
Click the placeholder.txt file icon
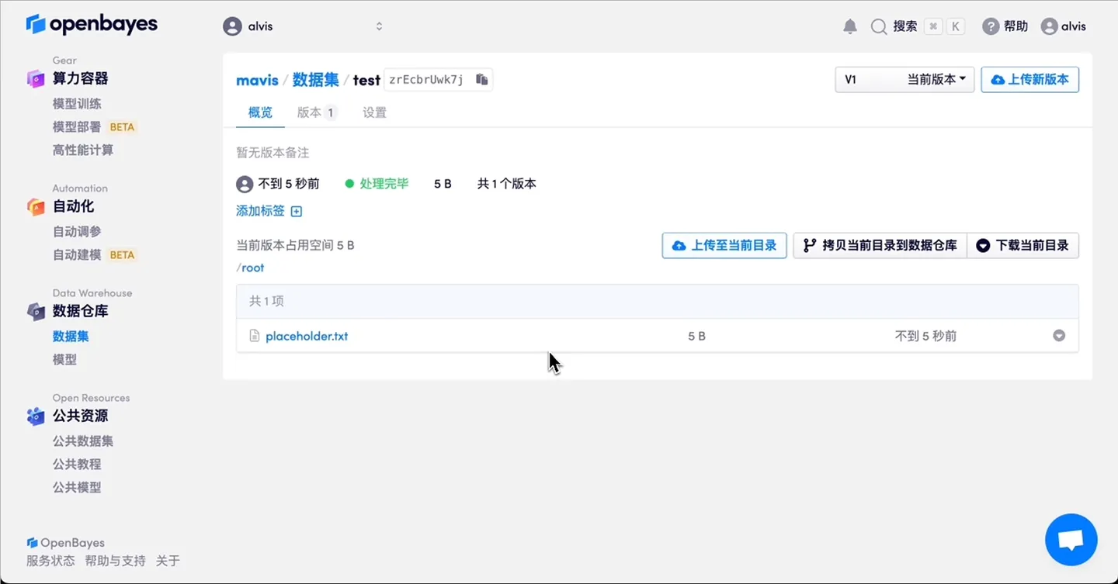[x=253, y=336]
